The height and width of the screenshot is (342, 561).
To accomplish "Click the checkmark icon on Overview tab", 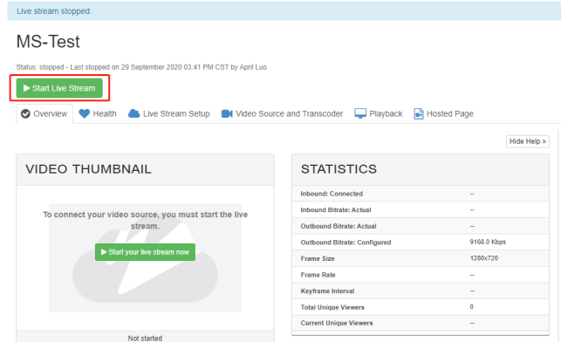I will (25, 113).
